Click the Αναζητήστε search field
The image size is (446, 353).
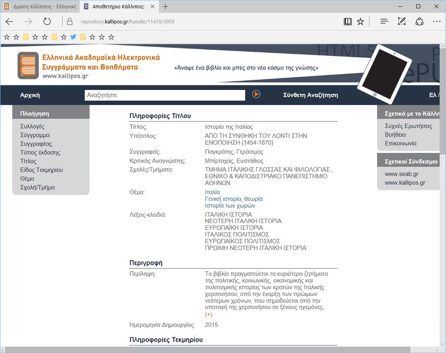point(165,95)
